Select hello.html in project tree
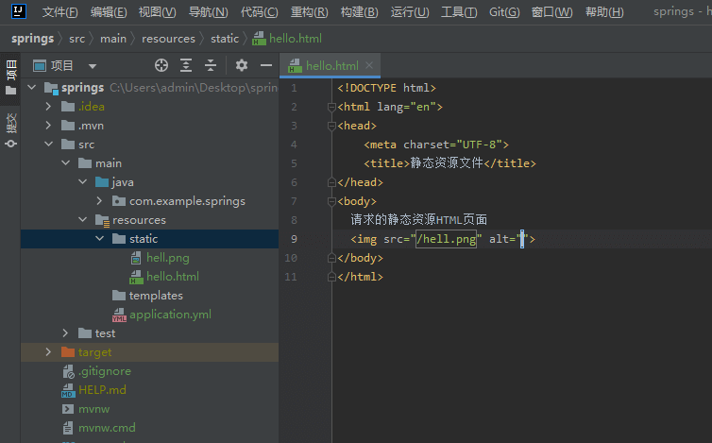Viewport: 712px width, 443px height. click(x=173, y=276)
